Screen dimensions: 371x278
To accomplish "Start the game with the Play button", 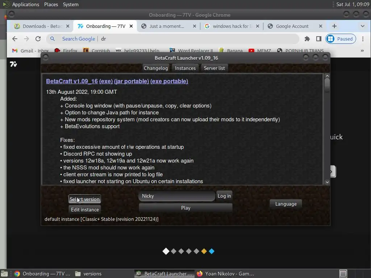I will point(185,208).
